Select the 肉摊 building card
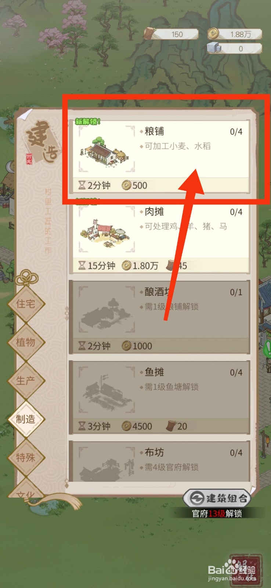This screenshot has height=588, width=271. pos(161,237)
